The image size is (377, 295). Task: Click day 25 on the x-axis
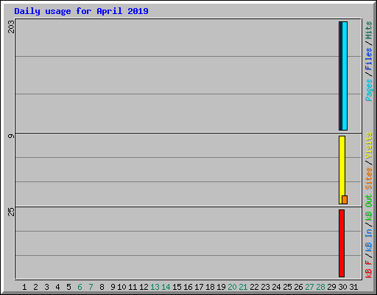[x=287, y=287]
